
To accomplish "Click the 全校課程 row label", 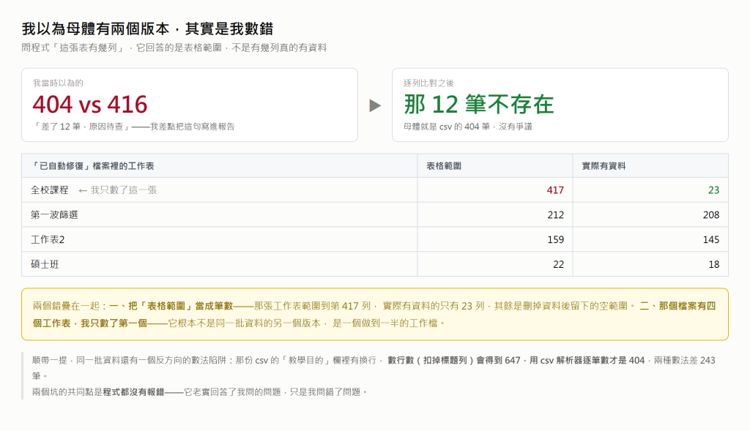I will click(x=50, y=190).
